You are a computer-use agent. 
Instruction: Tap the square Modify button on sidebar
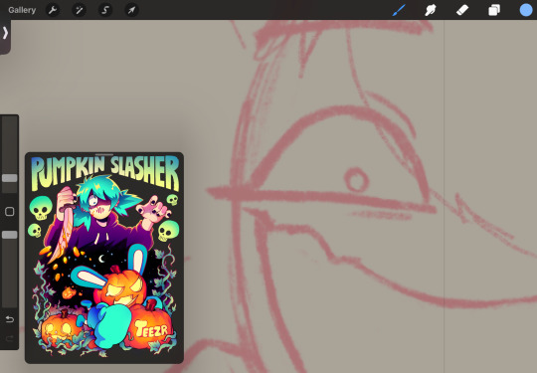[x=10, y=211]
